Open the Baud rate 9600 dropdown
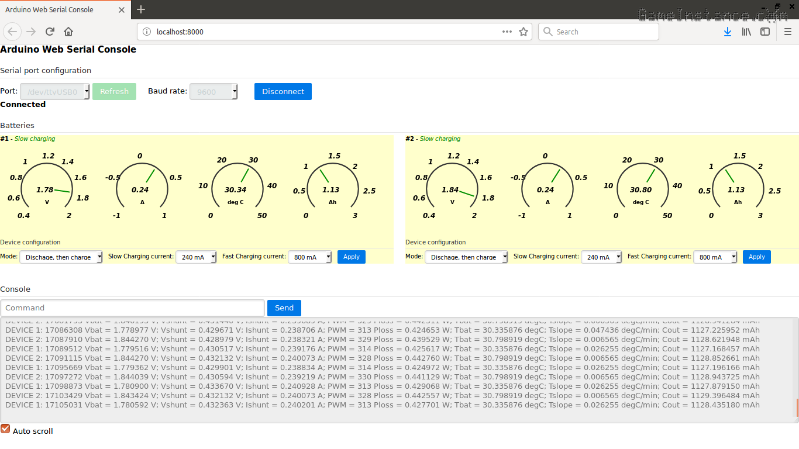The width and height of the screenshot is (799, 449). (x=213, y=92)
